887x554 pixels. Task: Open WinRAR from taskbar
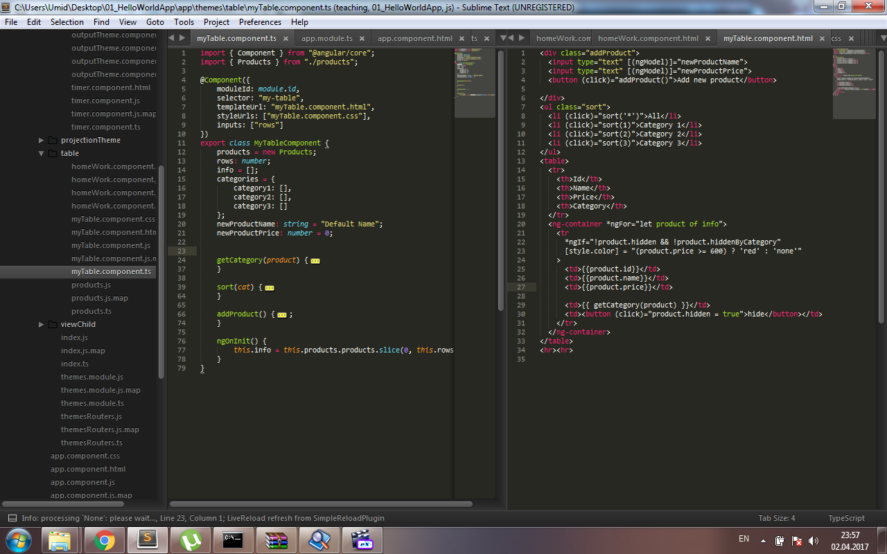click(276, 539)
